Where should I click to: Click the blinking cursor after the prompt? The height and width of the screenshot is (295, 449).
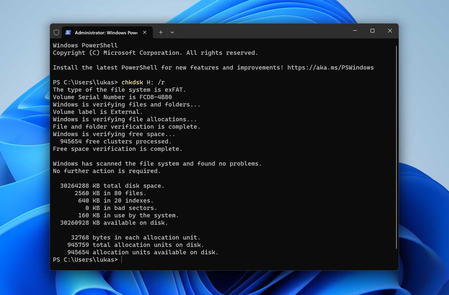122,259
